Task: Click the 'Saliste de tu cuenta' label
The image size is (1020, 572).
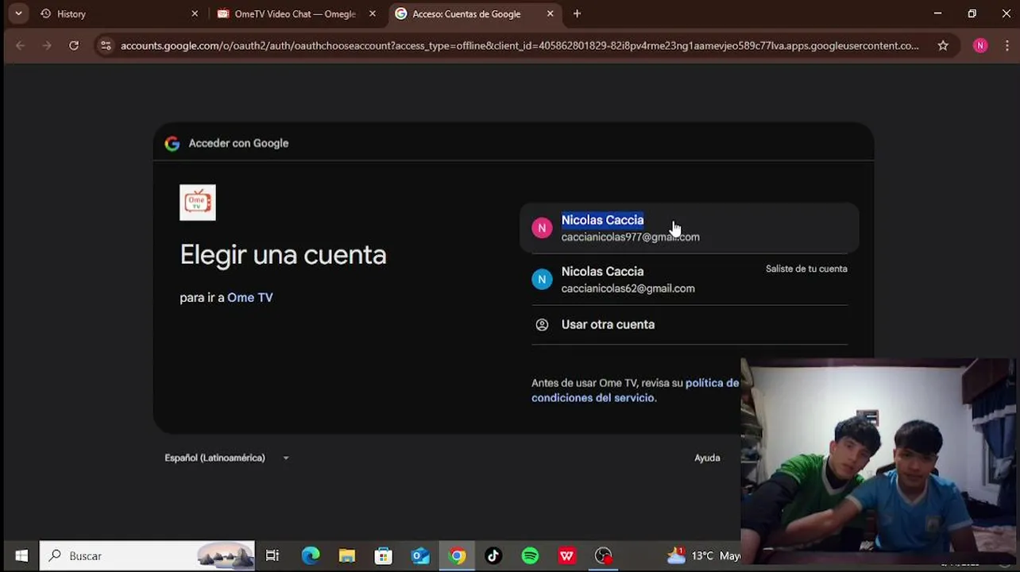Action: [806, 269]
